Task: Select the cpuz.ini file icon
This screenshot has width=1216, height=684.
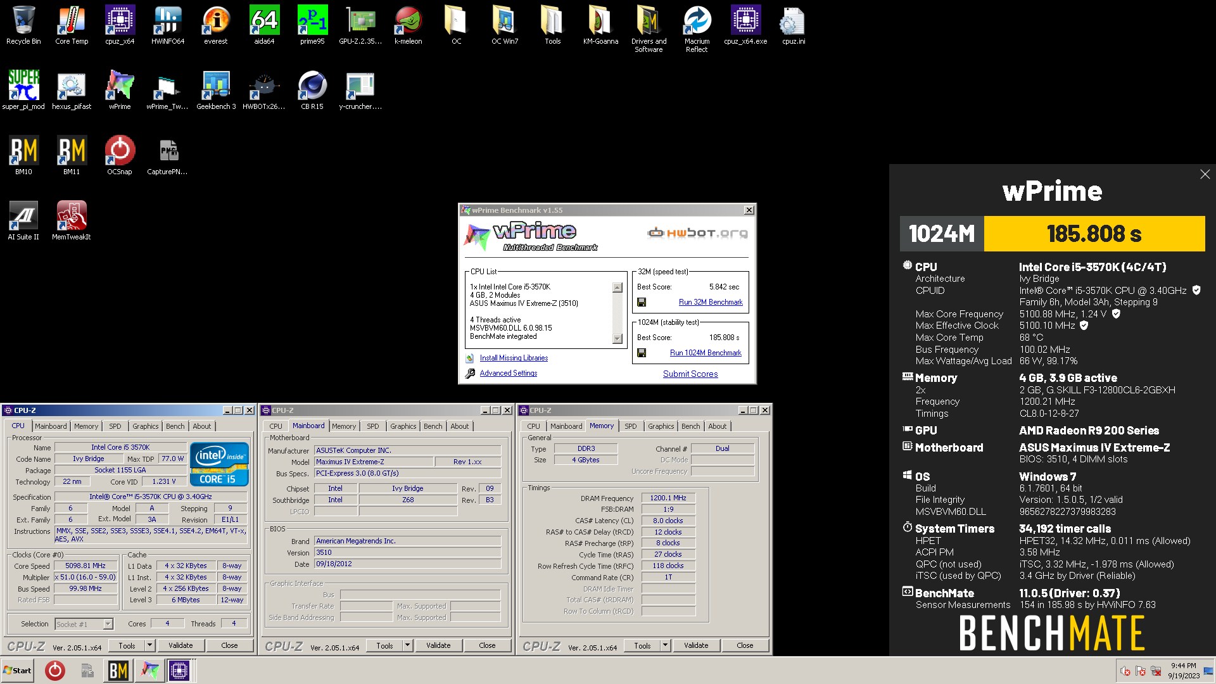Action: coord(794,25)
